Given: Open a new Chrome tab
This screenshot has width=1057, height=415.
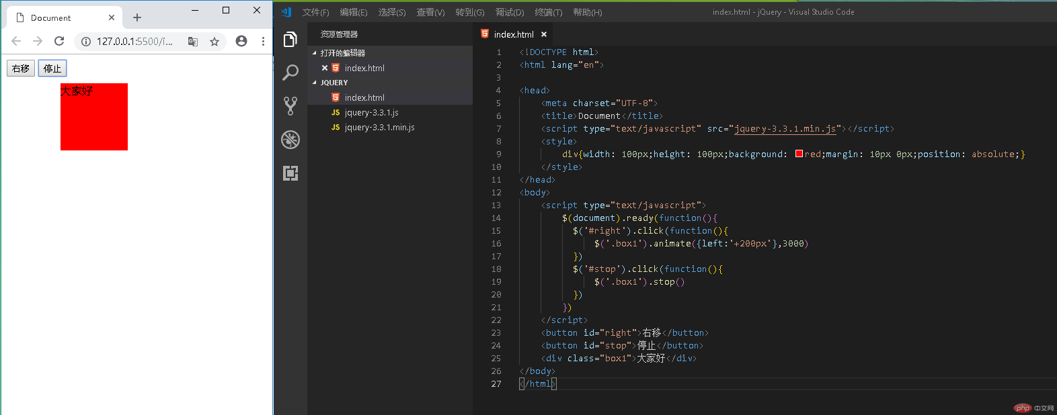Looking at the screenshot, I should [x=137, y=17].
